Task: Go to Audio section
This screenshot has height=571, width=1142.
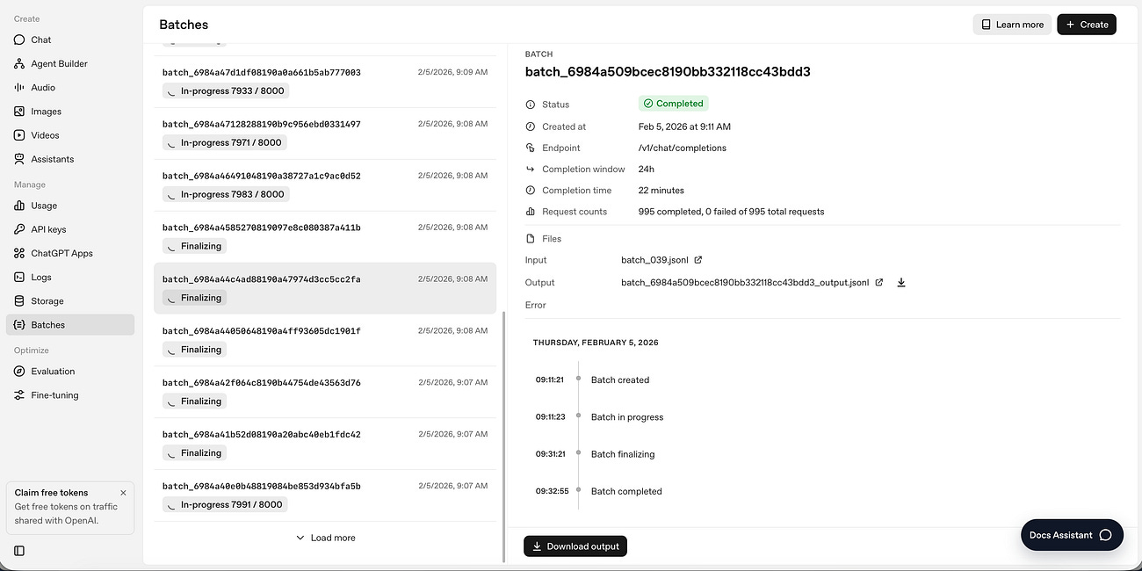Action: coord(70,87)
